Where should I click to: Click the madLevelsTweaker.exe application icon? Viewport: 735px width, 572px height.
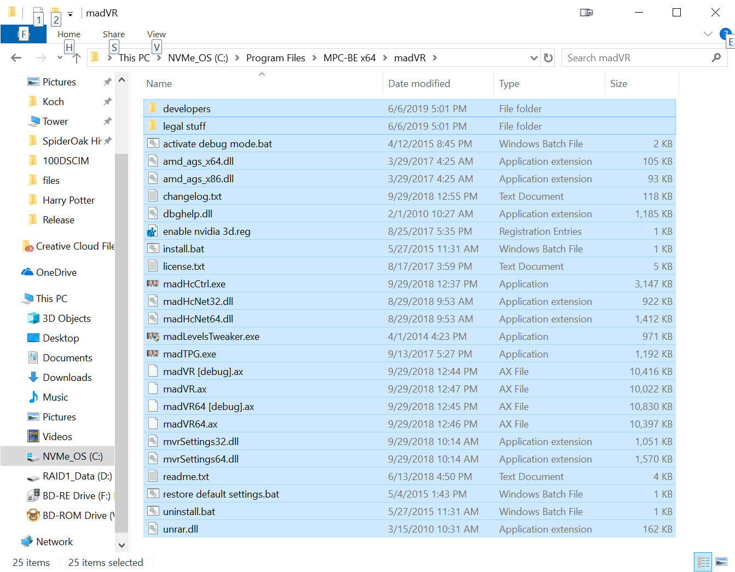tap(153, 336)
